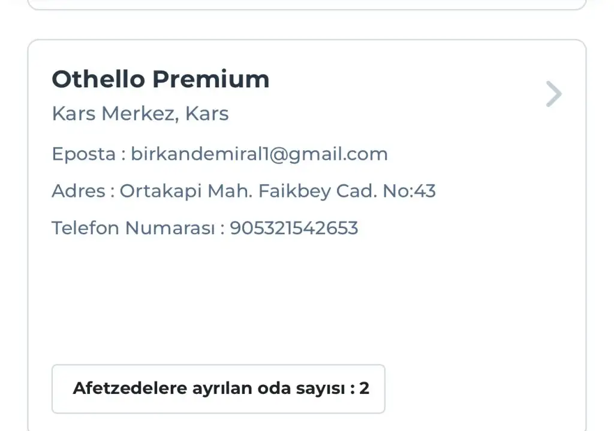Click the word Othello in the title
Image resolution: width=614 pixels, height=431 pixels.
(x=98, y=79)
